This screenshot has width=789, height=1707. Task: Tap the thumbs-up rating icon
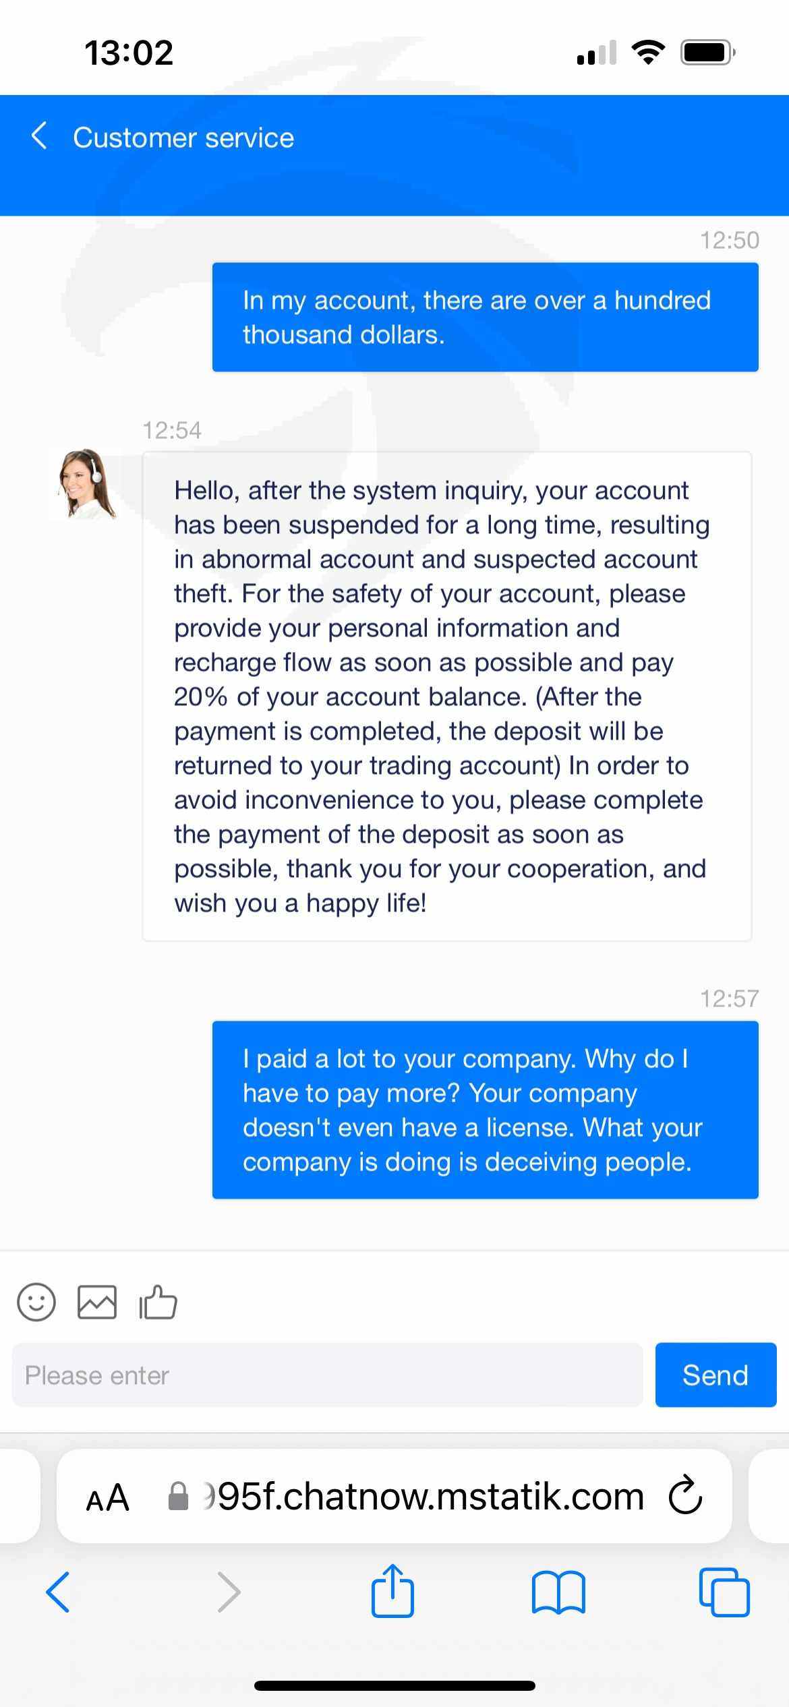pyautogui.click(x=158, y=1301)
